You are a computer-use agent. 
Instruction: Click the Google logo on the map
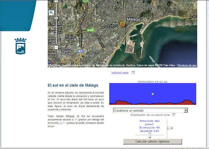[x=55, y=63]
